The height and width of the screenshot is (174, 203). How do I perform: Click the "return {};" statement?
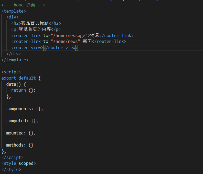pos(23,90)
